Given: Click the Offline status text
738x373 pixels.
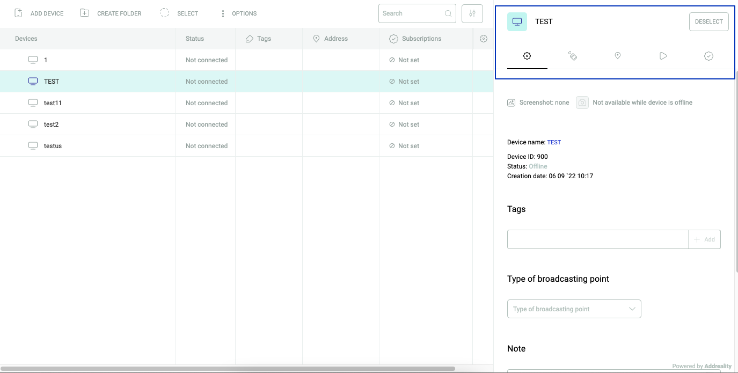Looking at the screenshot, I should pyautogui.click(x=538, y=166).
